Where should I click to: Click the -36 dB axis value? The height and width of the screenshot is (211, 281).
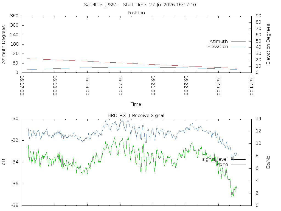pos(15,184)
